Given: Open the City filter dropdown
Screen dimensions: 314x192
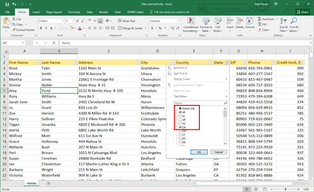Looking at the screenshot, I should (173, 63).
